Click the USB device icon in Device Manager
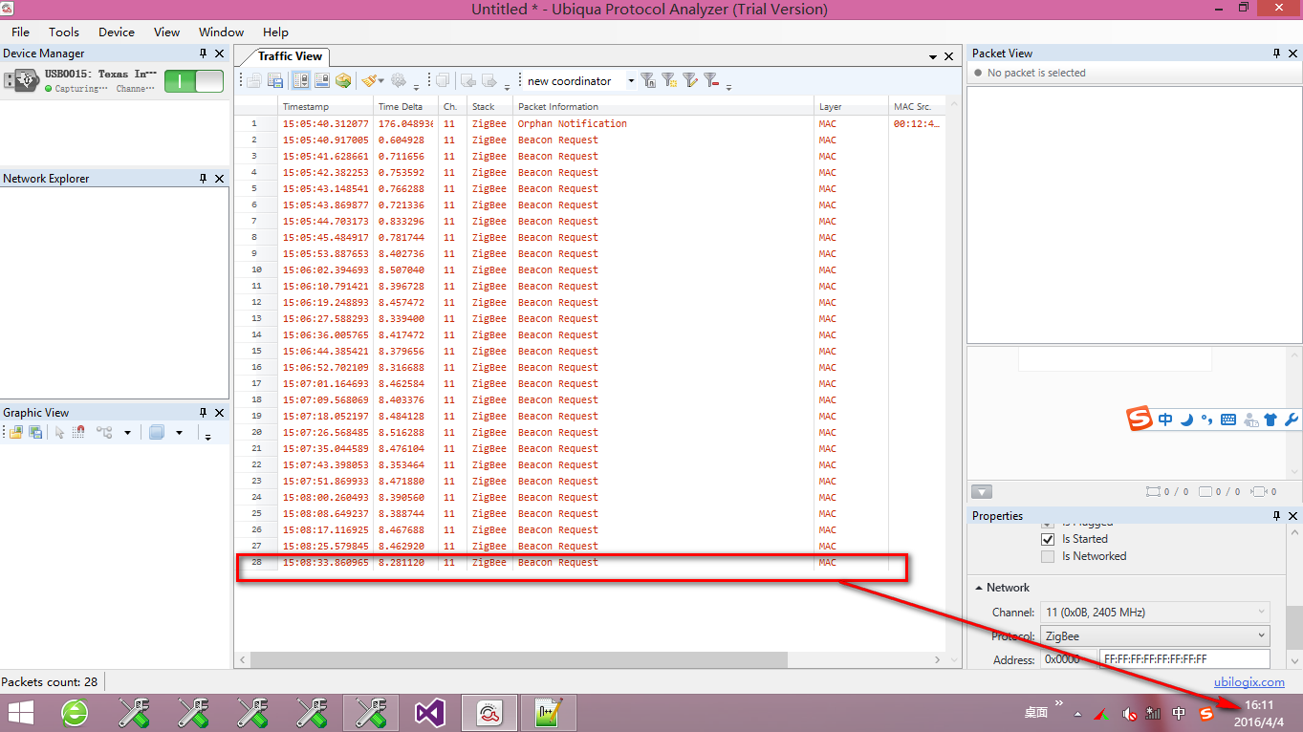The height and width of the screenshot is (732, 1303). coord(22,81)
